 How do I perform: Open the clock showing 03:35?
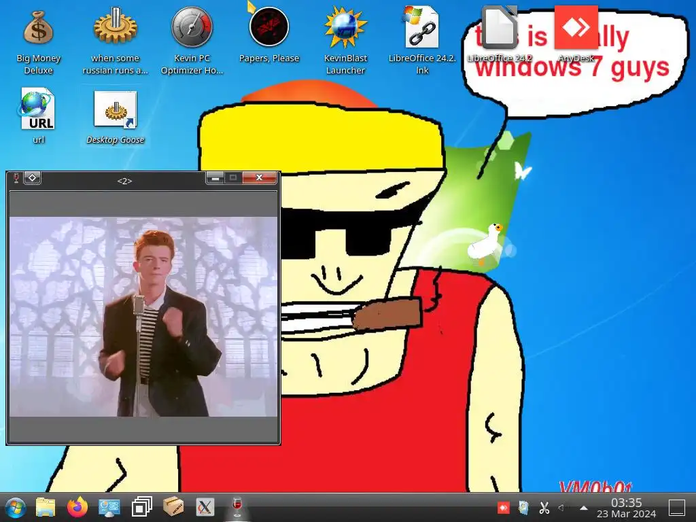pyautogui.click(x=626, y=508)
